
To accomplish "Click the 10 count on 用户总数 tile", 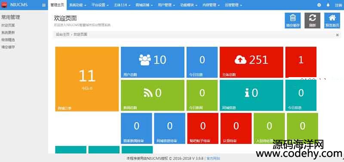I will [x=160, y=60].
